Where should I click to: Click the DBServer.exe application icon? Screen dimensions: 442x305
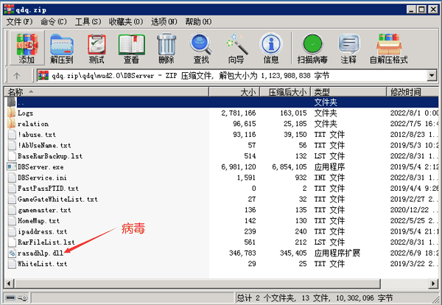(12, 167)
